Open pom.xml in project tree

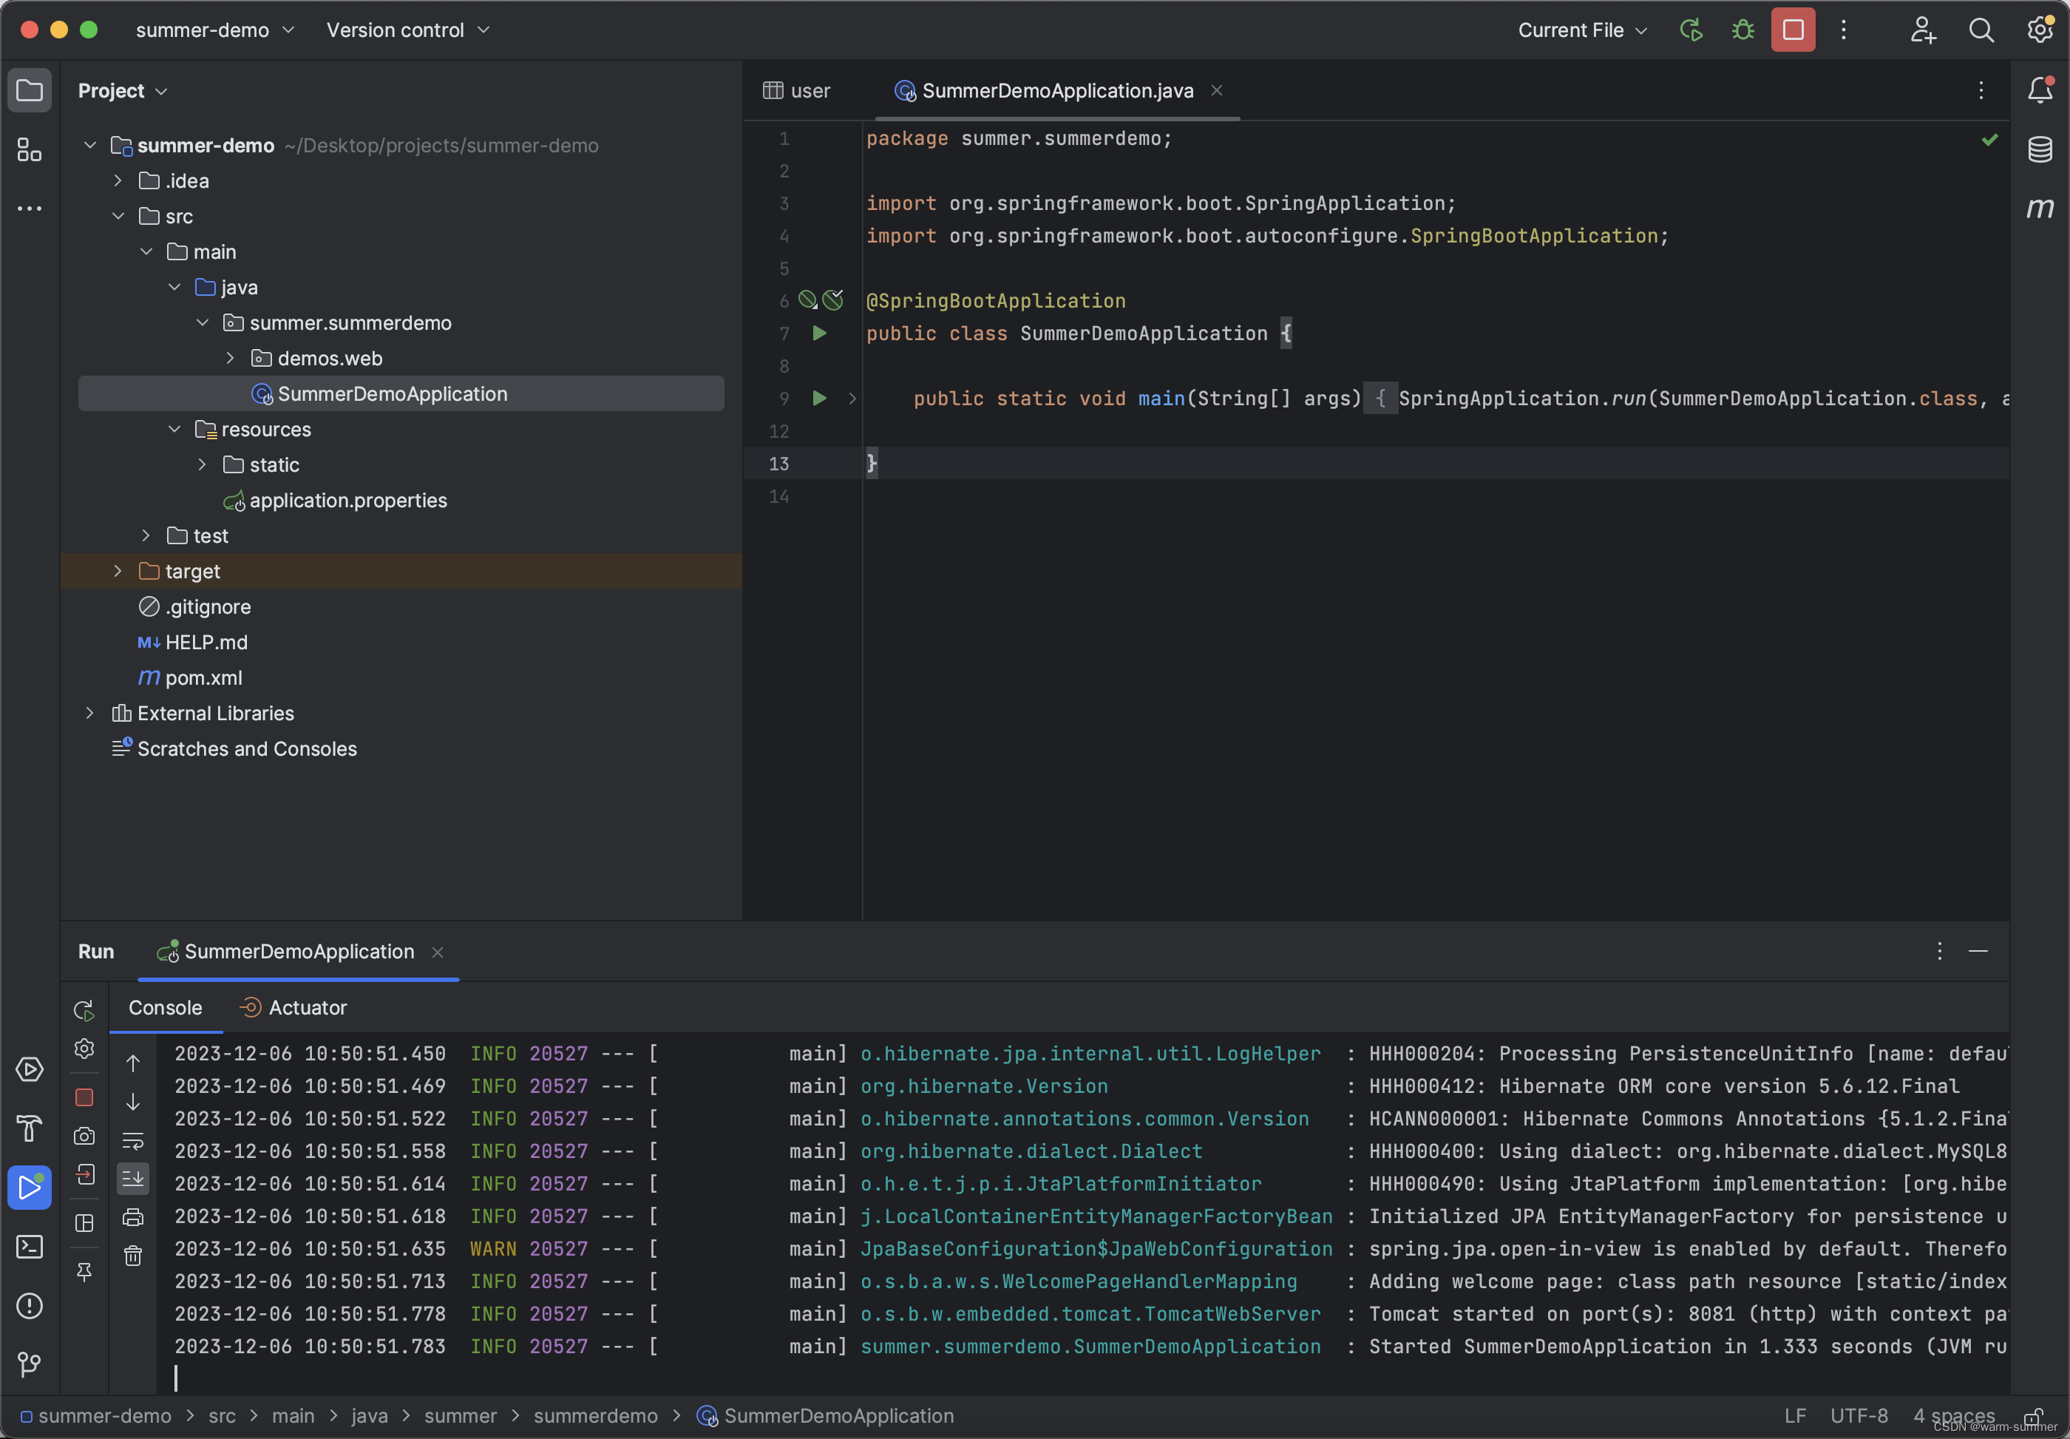203,677
